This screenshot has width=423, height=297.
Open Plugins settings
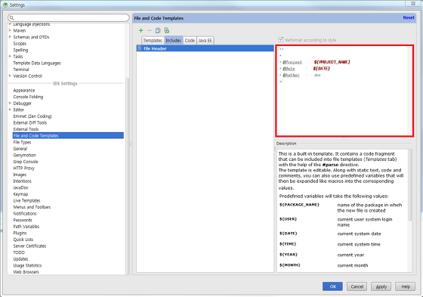(20, 233)
